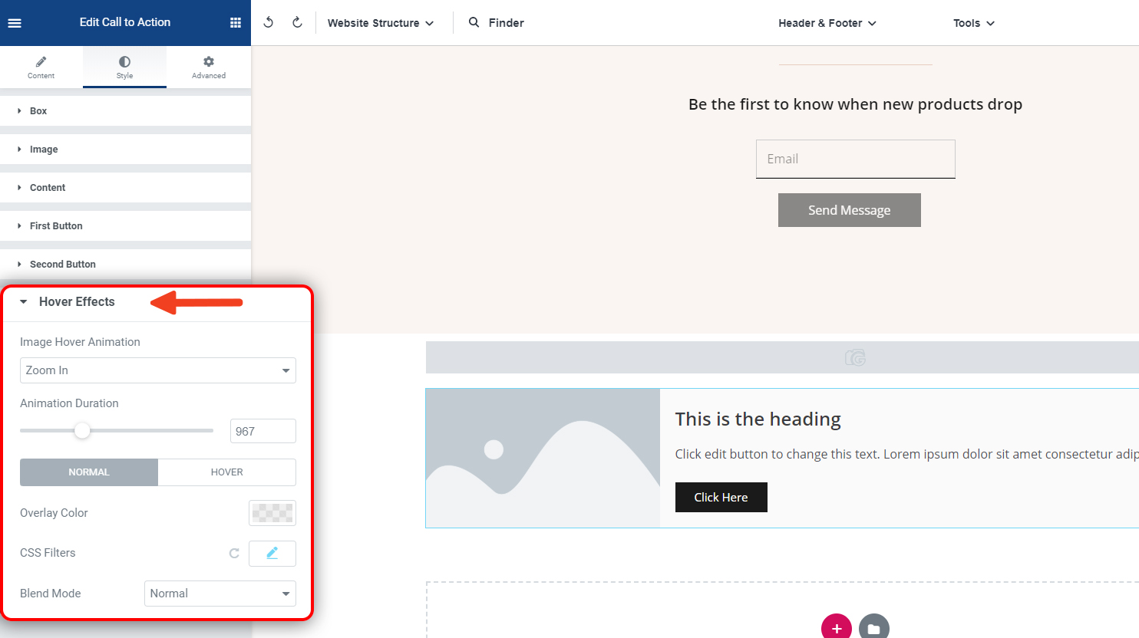This screenshot has width=1139, height=638.
Task: Expand the Box section
Action: click(x=125, y=111)
